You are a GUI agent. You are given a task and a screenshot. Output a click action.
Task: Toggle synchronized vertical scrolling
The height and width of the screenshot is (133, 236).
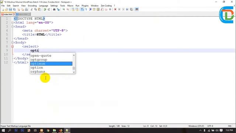point(73,9)
